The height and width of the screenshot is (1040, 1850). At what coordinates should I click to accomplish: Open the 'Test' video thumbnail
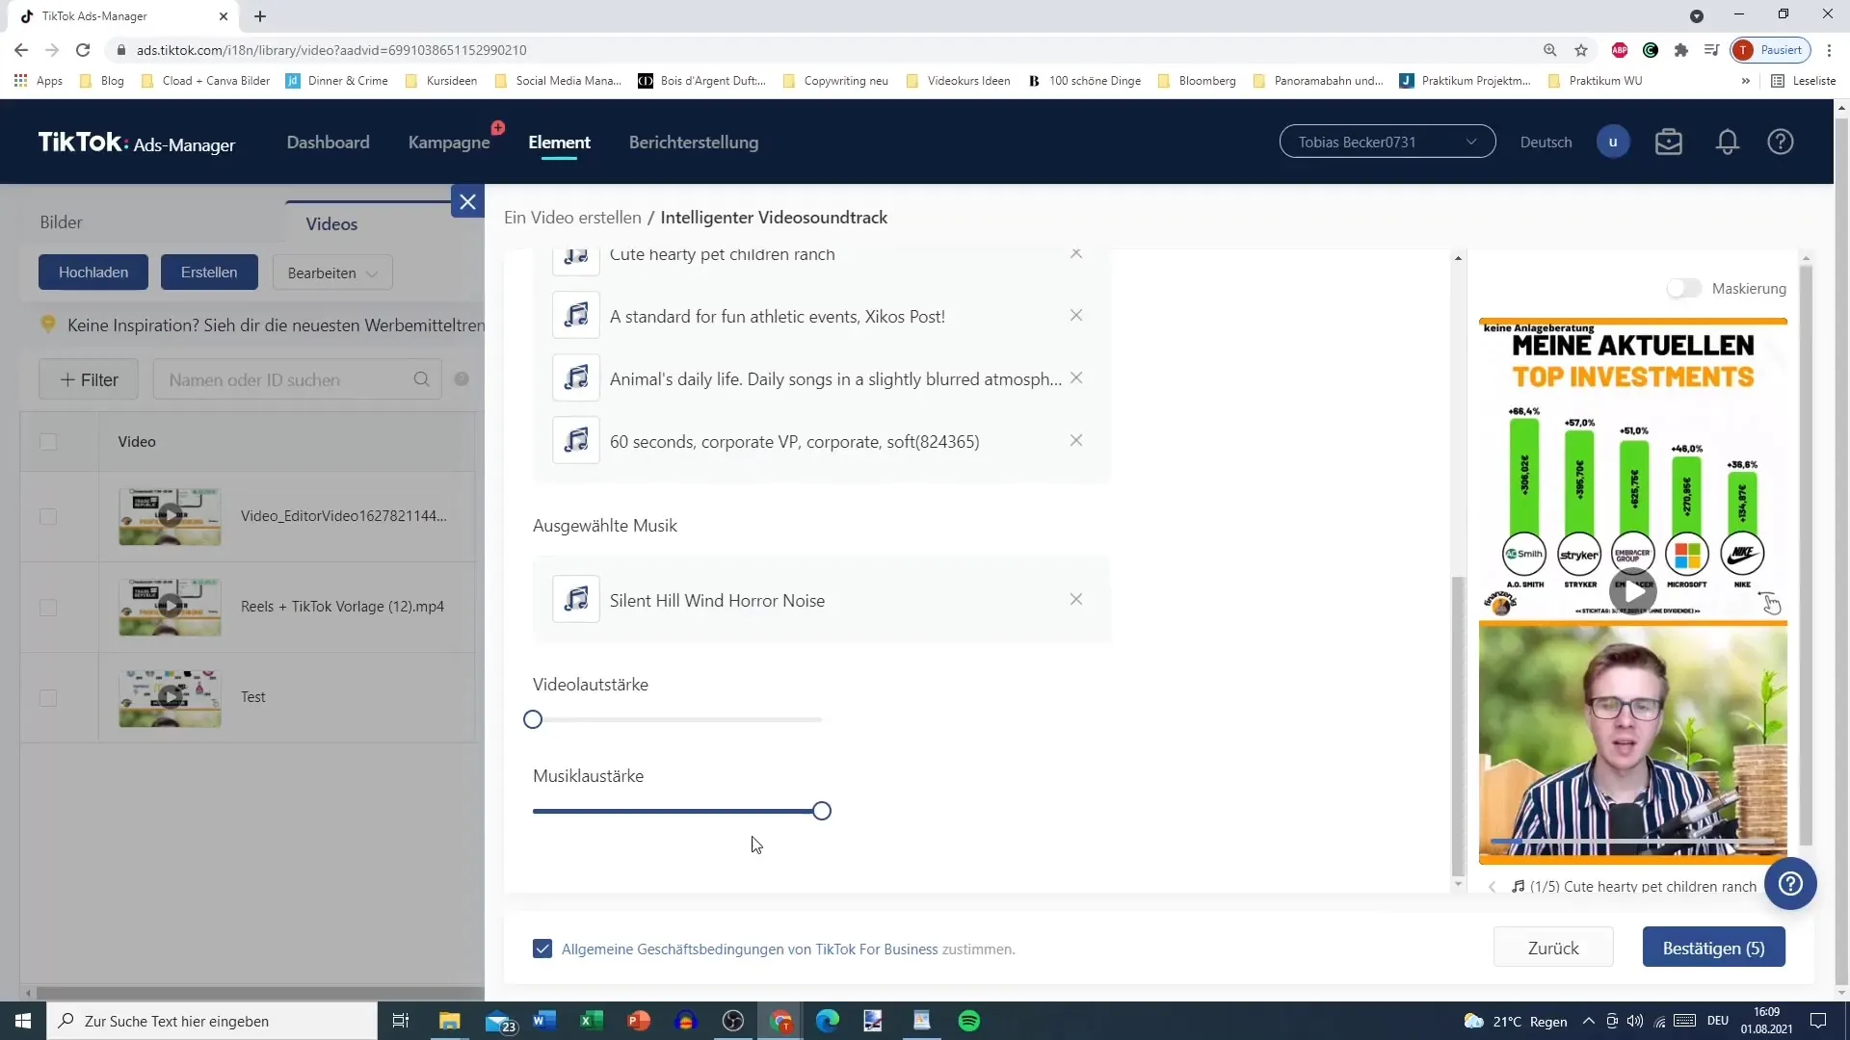click(x=170, y=698)
